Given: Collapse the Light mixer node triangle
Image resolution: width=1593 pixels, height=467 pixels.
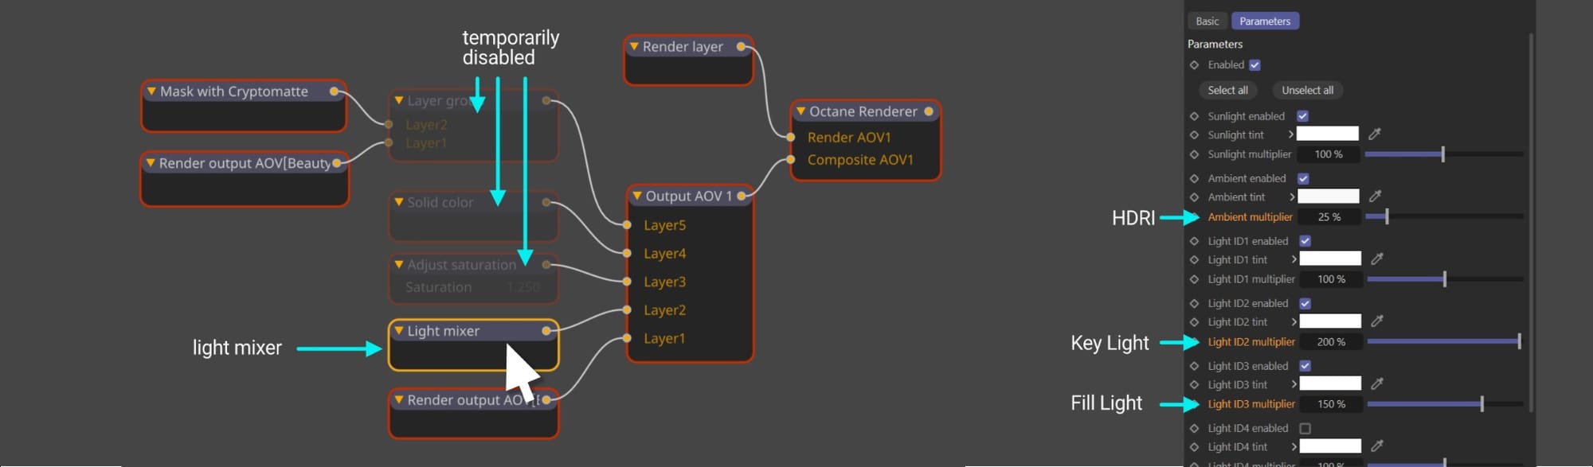Looking at the screenshot, I should point(399,330).
